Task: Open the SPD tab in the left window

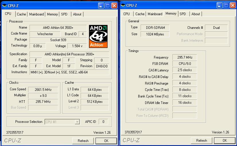Action: 64,14
